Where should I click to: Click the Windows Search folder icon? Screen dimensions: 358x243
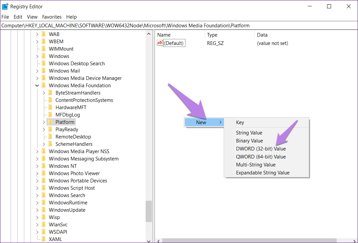pyautogui.click(x=44, y=195)
